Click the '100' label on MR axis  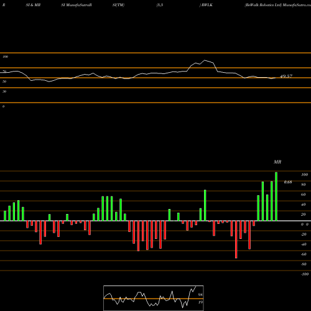click(305, 175)
